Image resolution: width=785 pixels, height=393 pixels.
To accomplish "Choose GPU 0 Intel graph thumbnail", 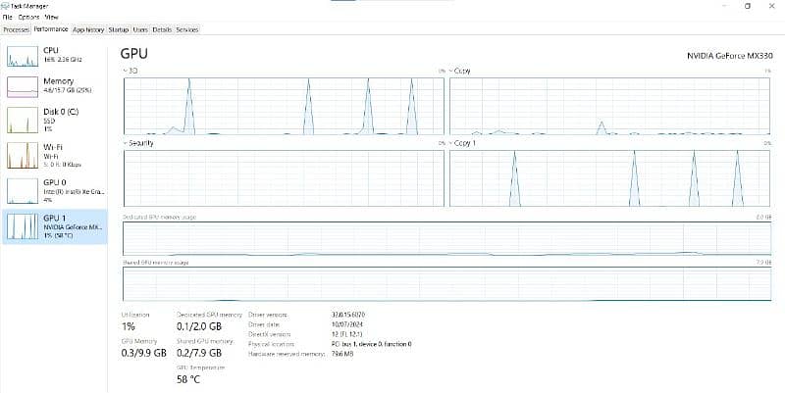I will (22, 188).
